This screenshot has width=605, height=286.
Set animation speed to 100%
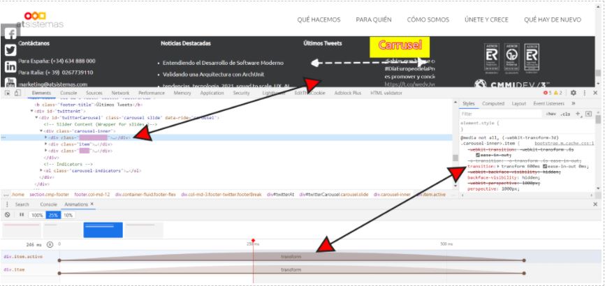tap(37, 215)
